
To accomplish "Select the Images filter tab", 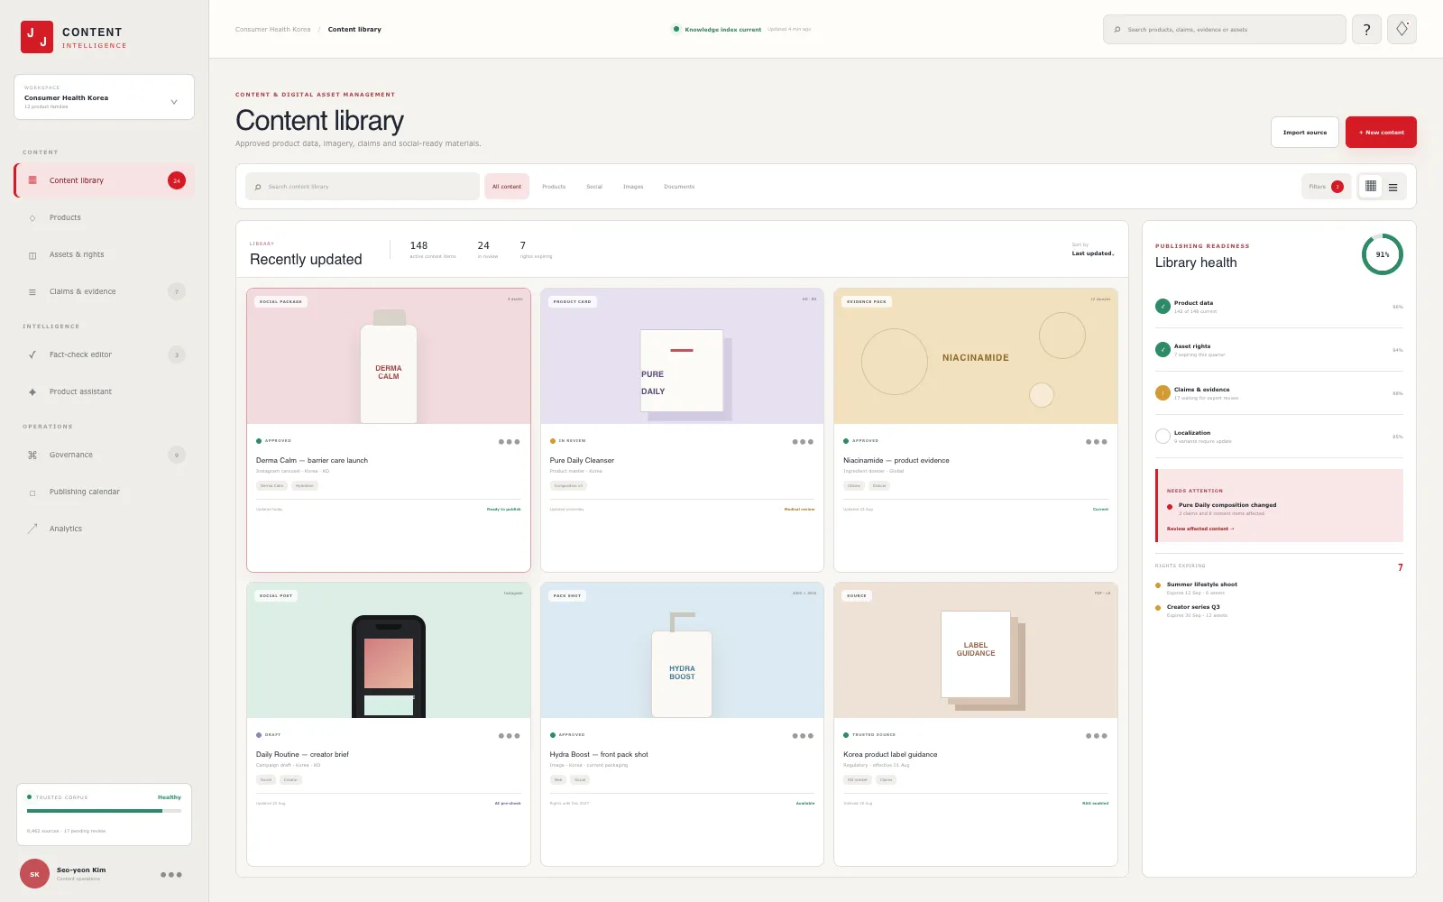I will coord(633,187).
